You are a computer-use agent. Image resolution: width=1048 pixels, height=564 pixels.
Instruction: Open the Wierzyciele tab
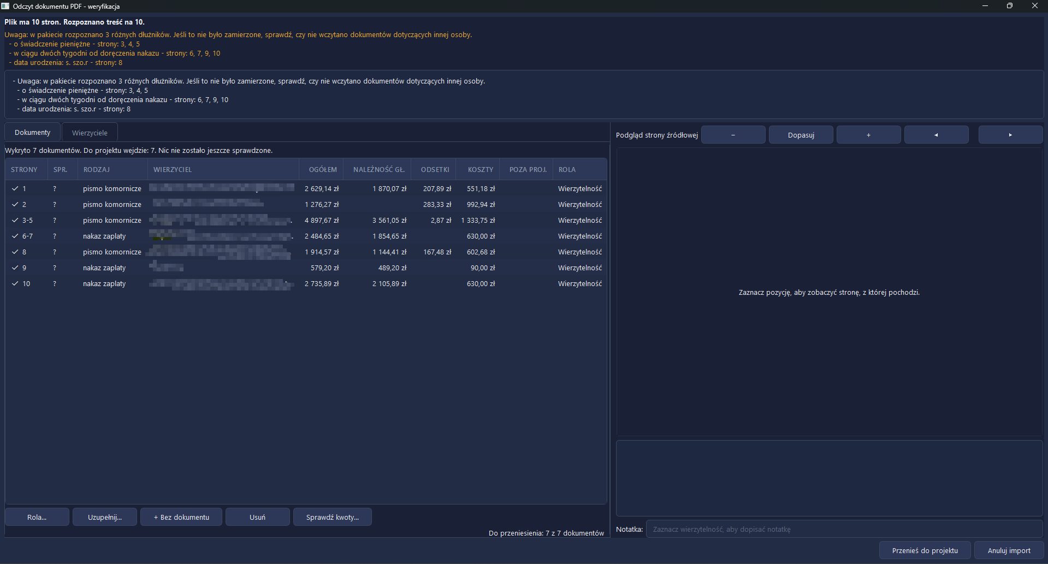tap(90, 133)
